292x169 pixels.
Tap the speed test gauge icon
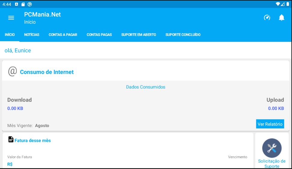pos(267,17)
